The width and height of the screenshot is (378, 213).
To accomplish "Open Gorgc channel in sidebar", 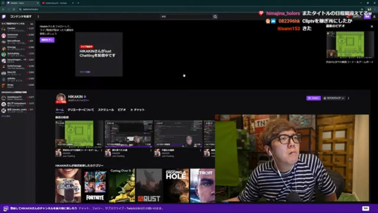I will pyautogui.click(x=18, y=86).
